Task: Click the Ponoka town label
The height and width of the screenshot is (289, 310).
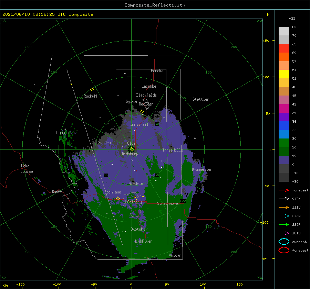Action: coord(157,71)
